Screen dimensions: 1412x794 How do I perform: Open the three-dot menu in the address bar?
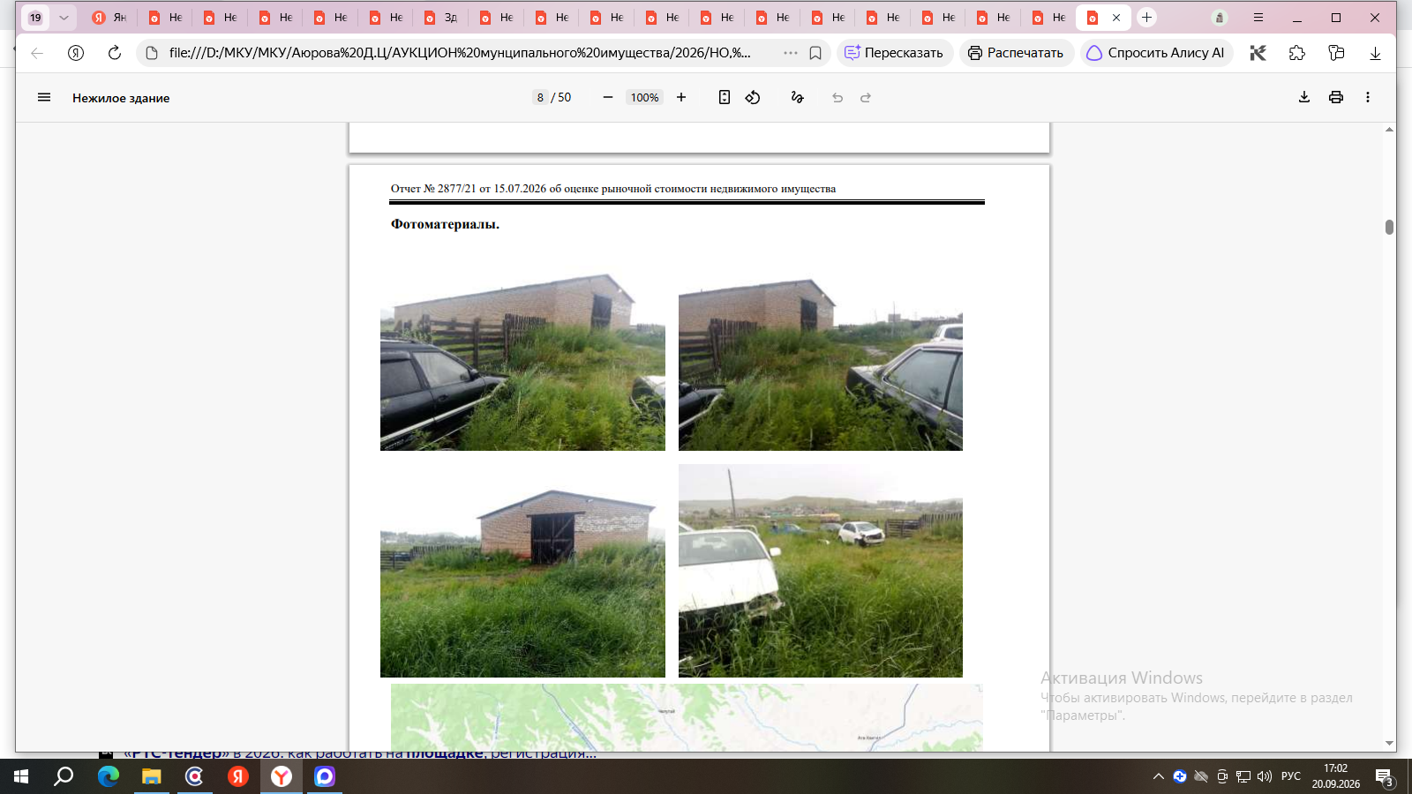(x=791, y=53)
